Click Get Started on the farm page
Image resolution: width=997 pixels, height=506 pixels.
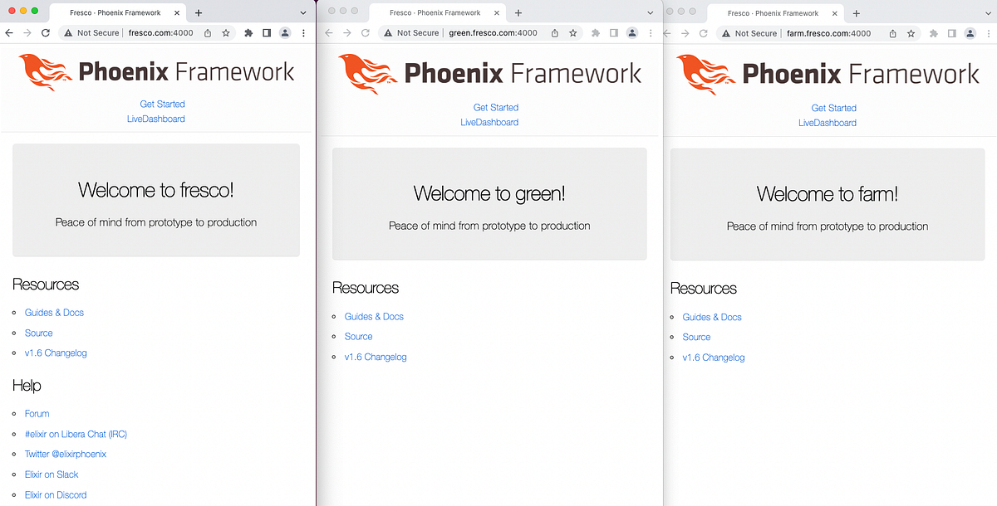coord(833,108)
